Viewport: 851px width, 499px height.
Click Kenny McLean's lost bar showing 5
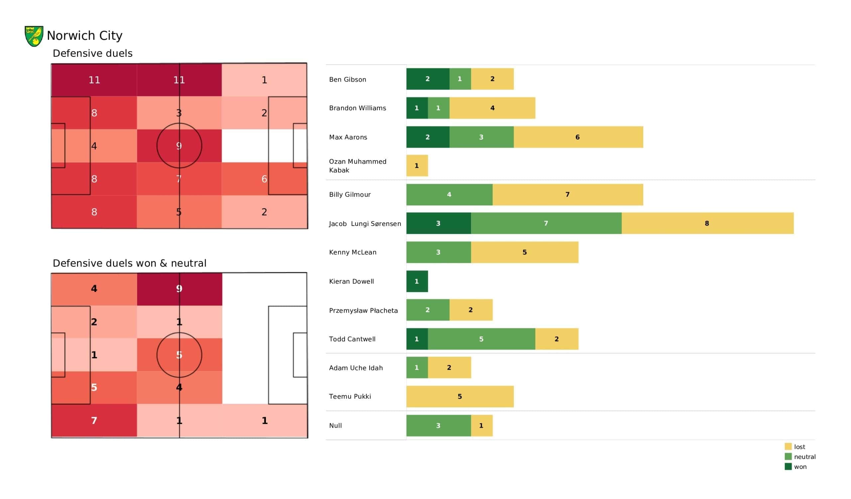(525, 252)
